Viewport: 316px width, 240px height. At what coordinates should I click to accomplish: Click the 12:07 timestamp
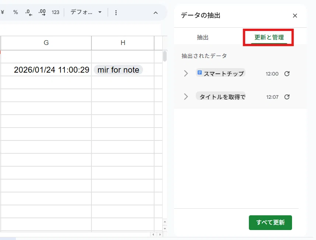click(x=272, y=97)
